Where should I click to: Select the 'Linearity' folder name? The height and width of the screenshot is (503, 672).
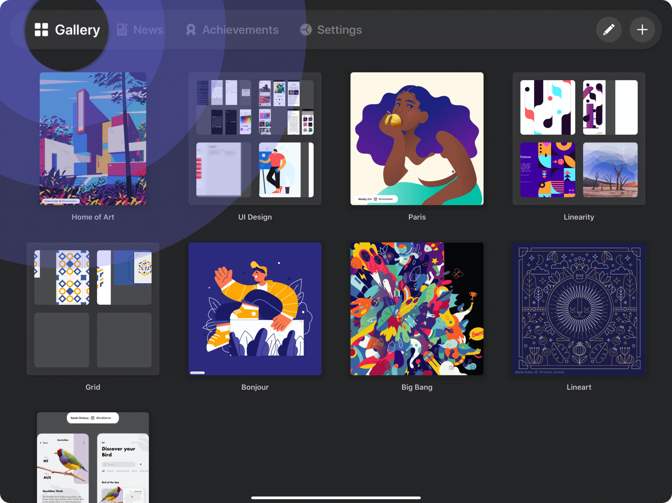(579, 217)
